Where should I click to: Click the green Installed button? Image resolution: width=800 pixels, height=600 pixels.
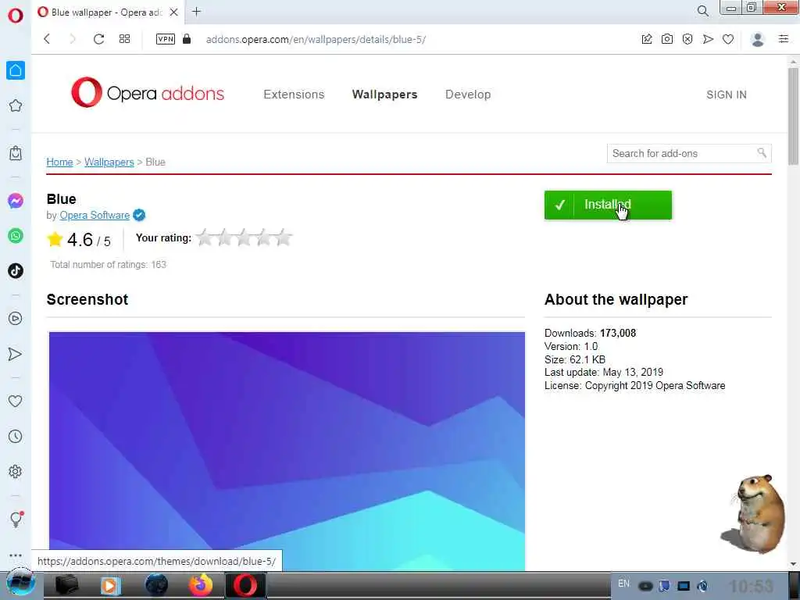[x=608, y=205]
